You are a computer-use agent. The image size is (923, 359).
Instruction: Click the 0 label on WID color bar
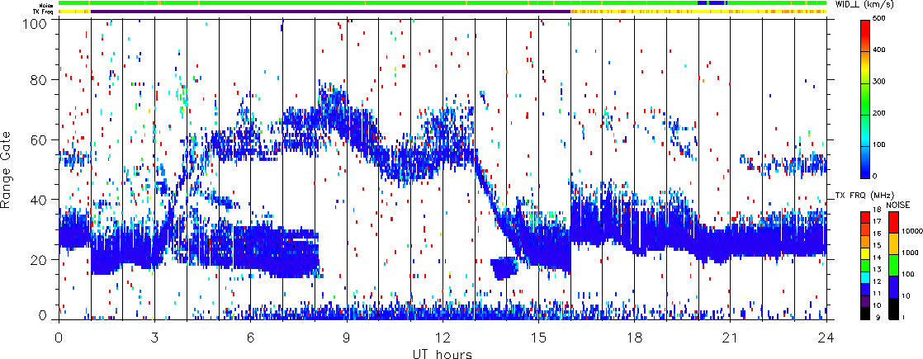point(877,176)
